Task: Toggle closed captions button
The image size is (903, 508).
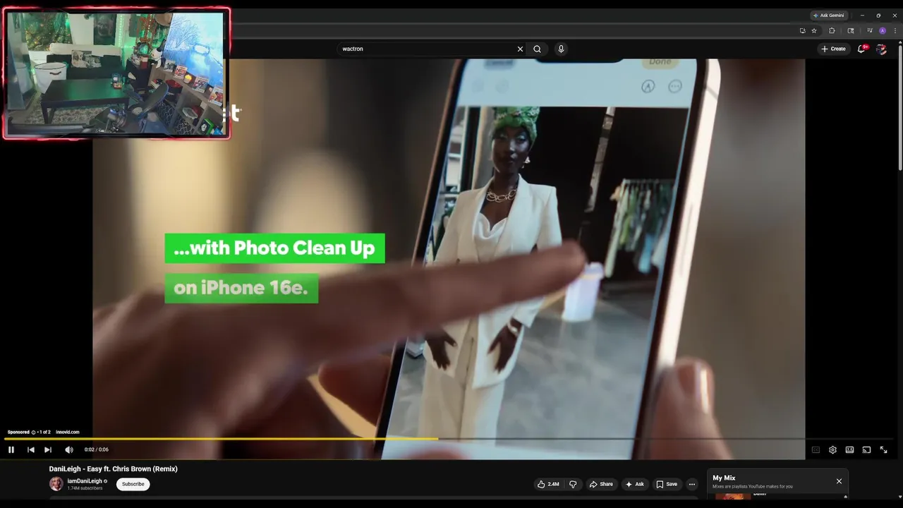Action: tap(816, 449)
